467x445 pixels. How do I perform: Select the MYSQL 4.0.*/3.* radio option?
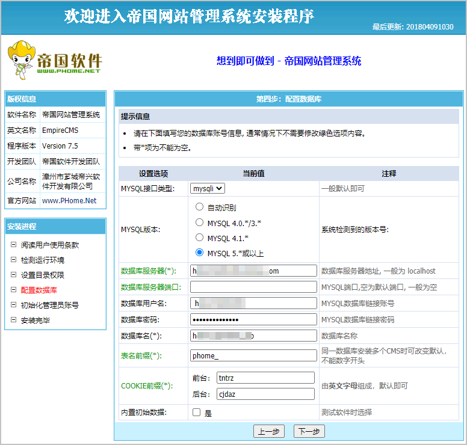click(x=199, y=222)
